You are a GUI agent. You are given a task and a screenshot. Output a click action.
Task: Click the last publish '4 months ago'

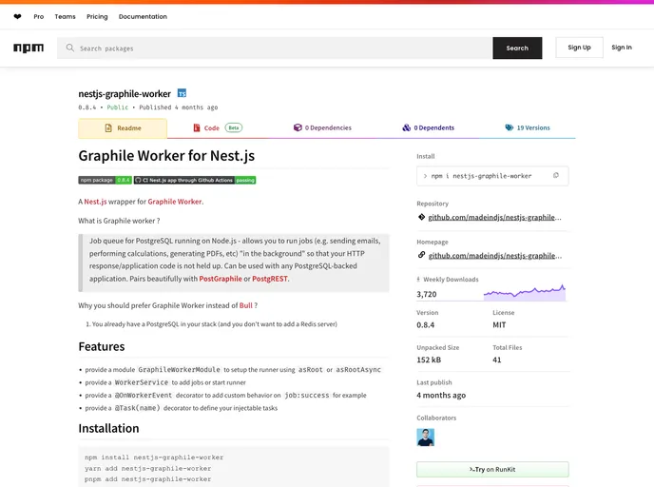click(x=441, y=395)
